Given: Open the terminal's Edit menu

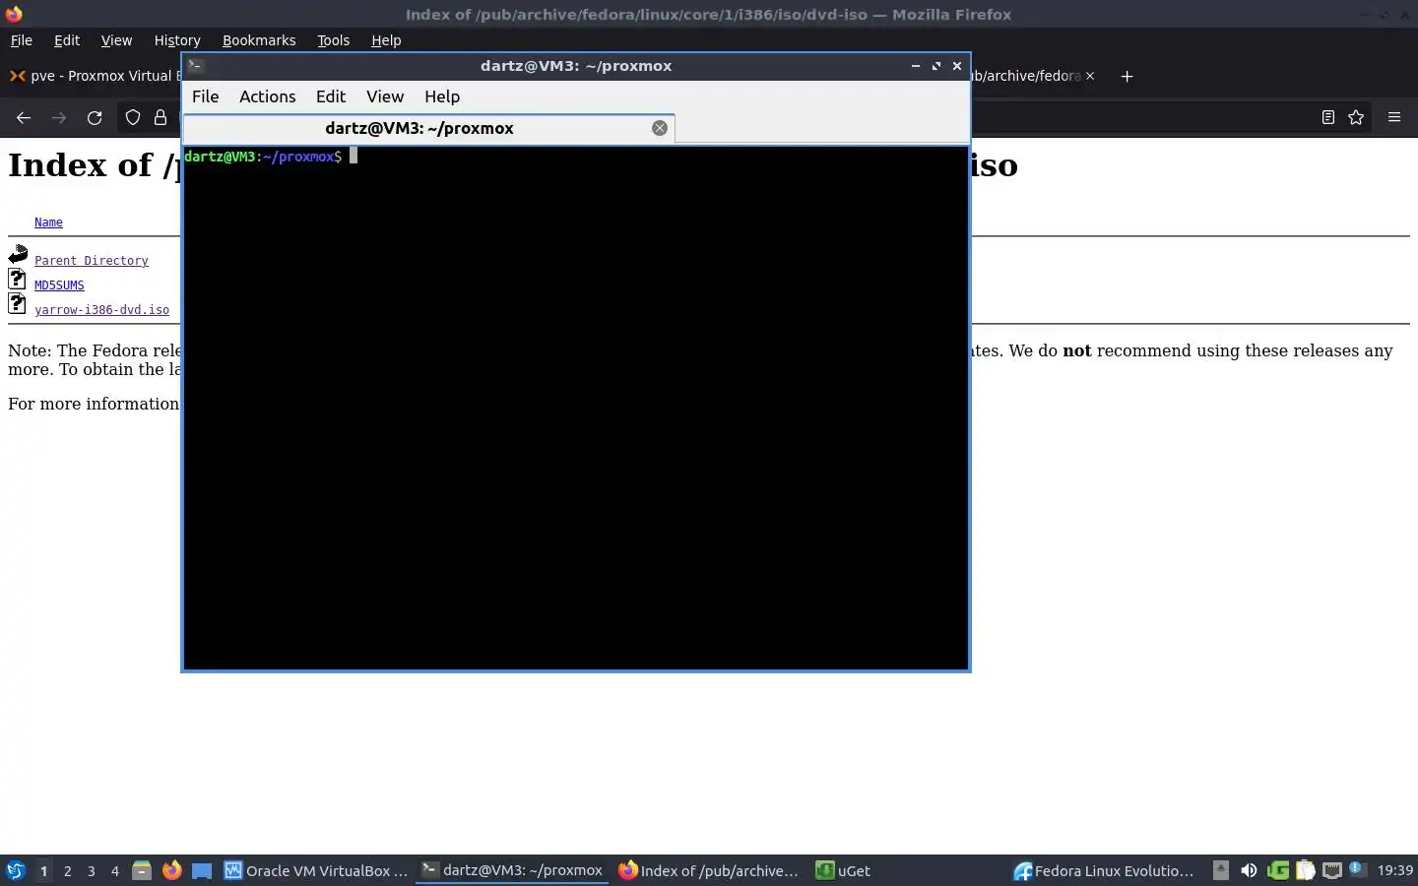Looking at the screenshot, I should coord(330,96).
